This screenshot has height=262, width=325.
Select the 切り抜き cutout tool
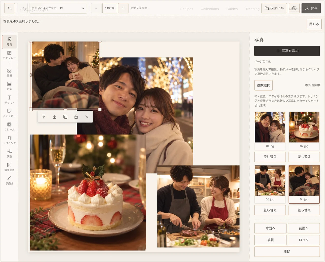9,167
